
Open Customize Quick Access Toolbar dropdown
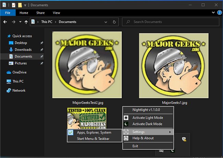pos(25,5)
